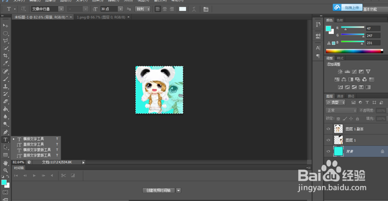Toggle visibility of 背景 layer
The width and height of the screenshot is (388, 201).
pyautogui.click(x=328, y=151)
